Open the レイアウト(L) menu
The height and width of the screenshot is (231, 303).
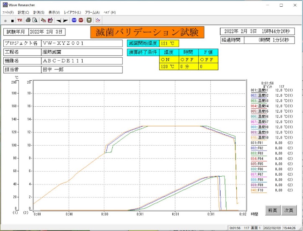click(x=73, y=13)
